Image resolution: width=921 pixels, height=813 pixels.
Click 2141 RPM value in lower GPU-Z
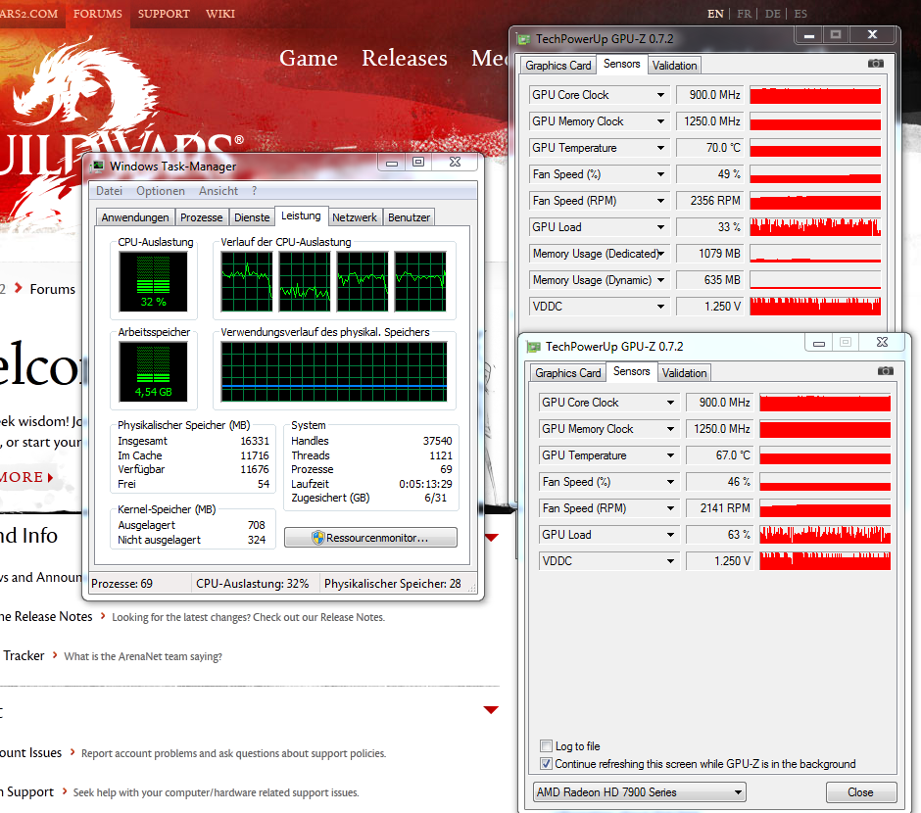pos(719,508)
